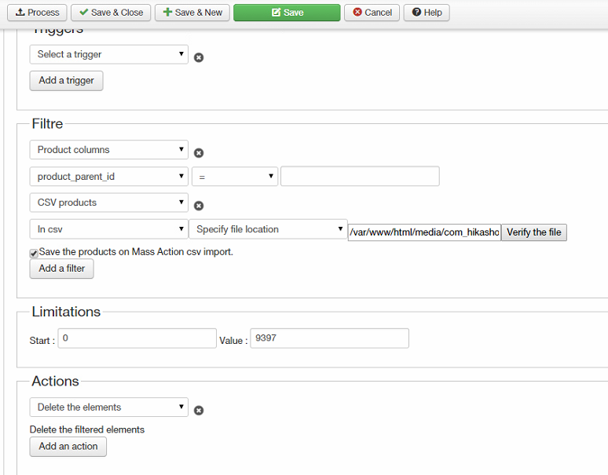Open the Help button
The width and height of the screenshot is (608, 475).
click(x=427, y=13)
